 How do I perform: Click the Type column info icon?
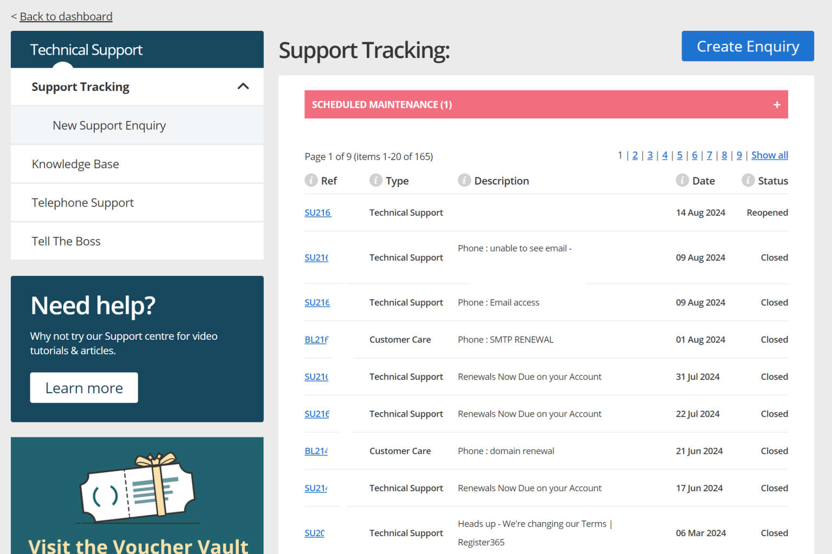click(376, 180)
